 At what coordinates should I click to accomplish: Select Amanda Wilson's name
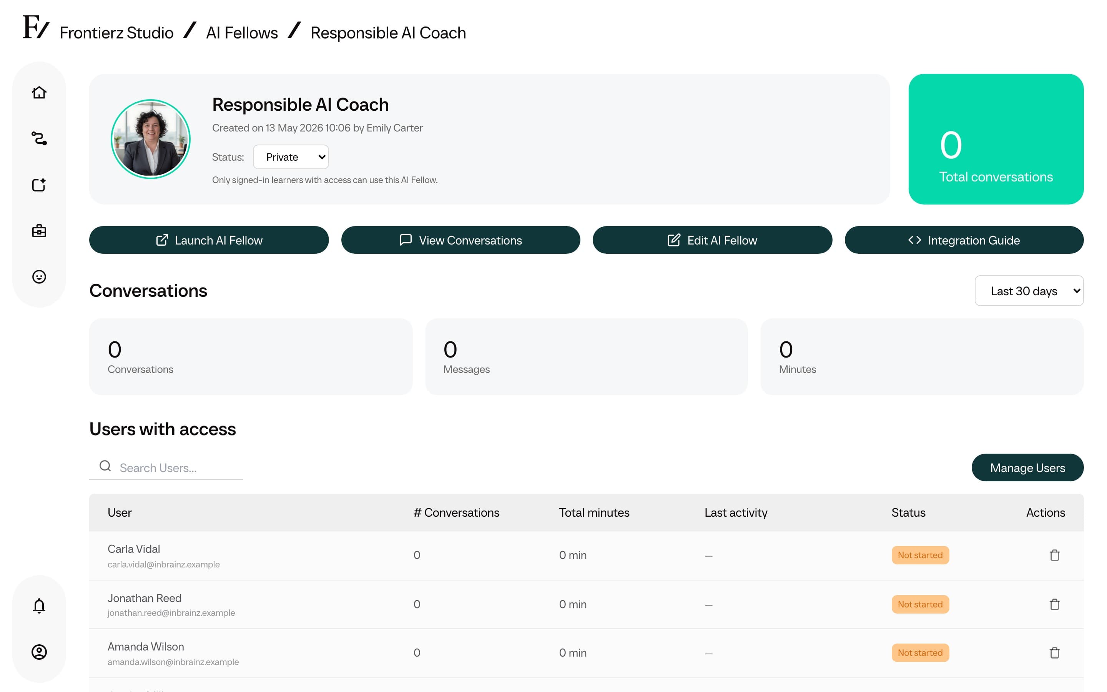[145, 646]
